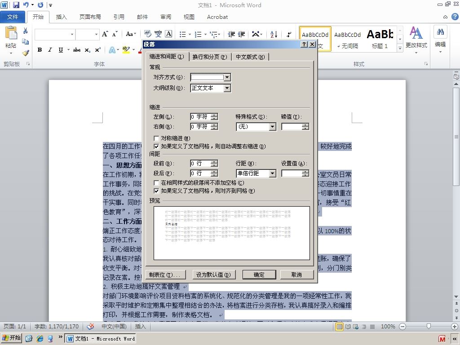Open the font size dropdown in ribbon
460x345 pixels.
(96, 34)
